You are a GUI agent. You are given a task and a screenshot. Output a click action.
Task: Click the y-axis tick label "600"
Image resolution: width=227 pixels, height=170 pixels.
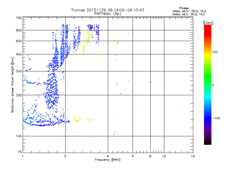pyautogui.click(x=19, y=30)
